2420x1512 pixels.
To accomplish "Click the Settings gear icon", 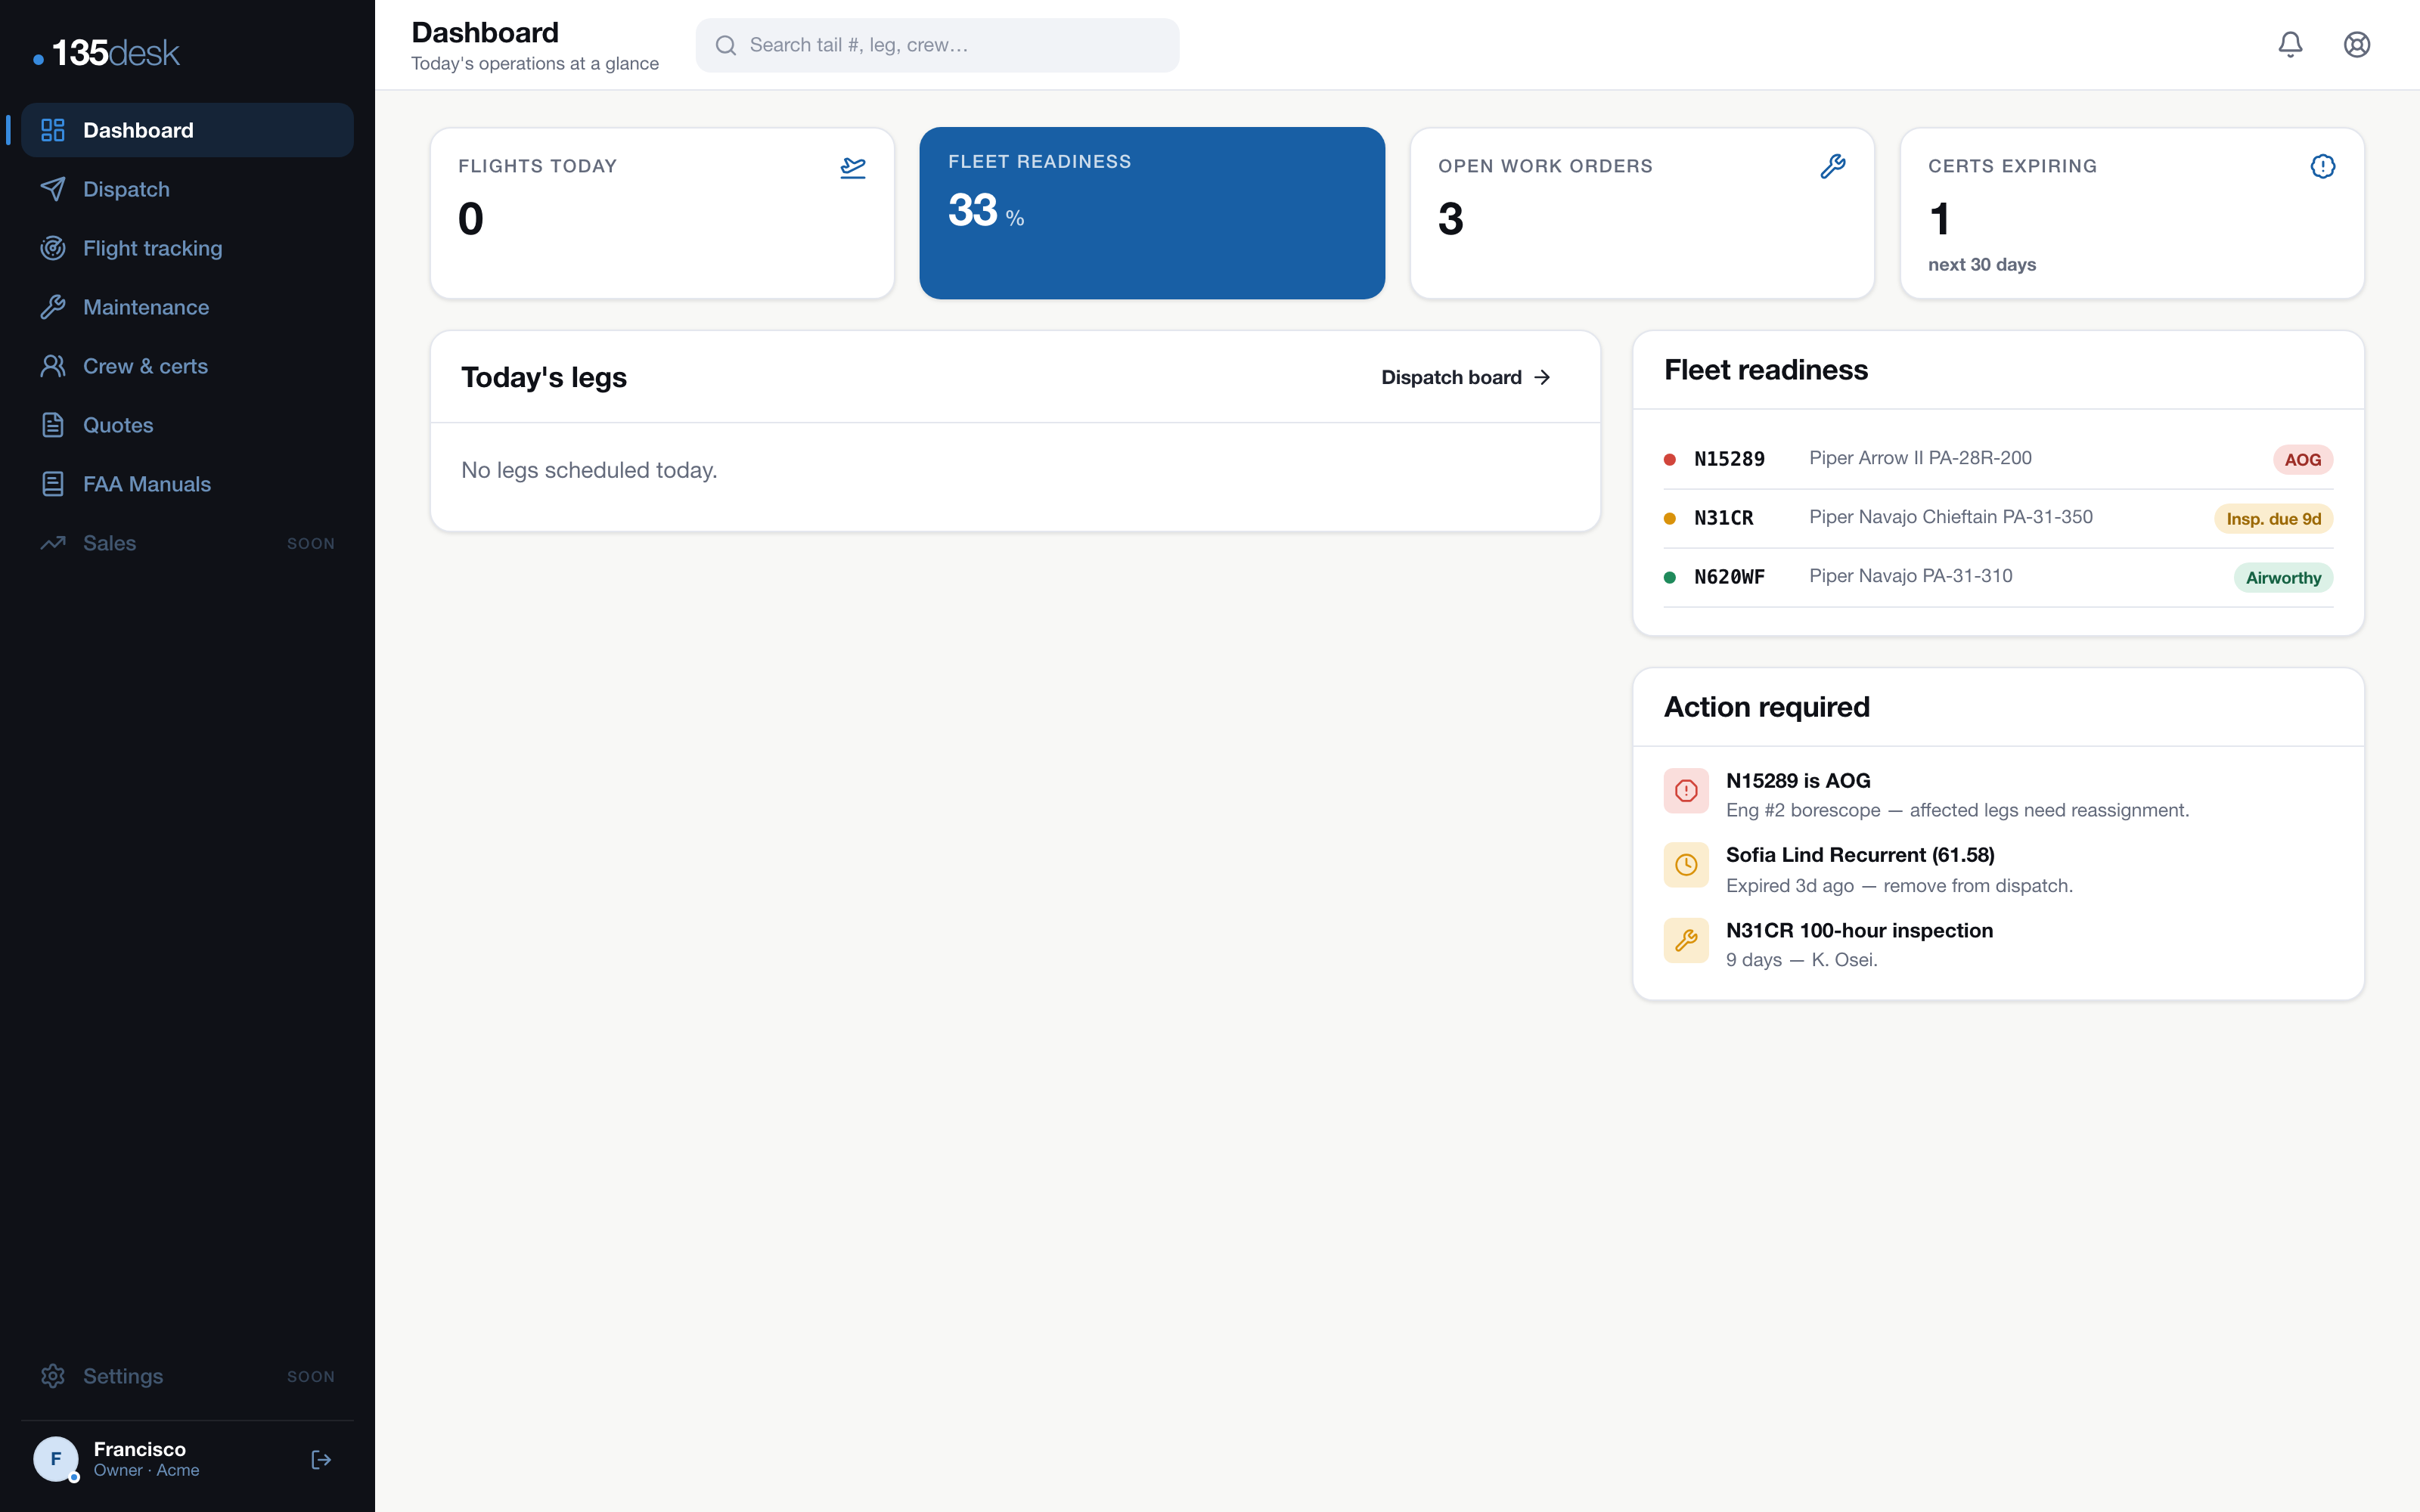I will point(53,1376).
